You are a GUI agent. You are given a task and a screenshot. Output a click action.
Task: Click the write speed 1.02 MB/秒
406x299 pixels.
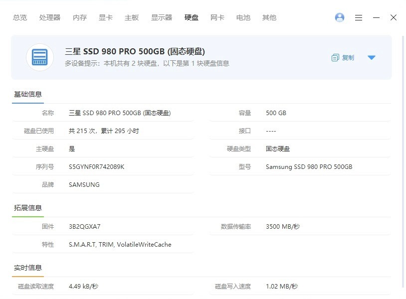click(282, 287)
